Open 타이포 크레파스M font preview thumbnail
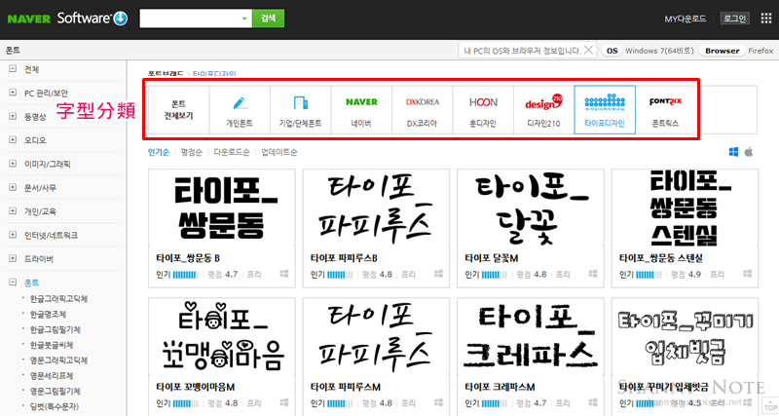This screenshot has width=779, height=416. (530, 337)
